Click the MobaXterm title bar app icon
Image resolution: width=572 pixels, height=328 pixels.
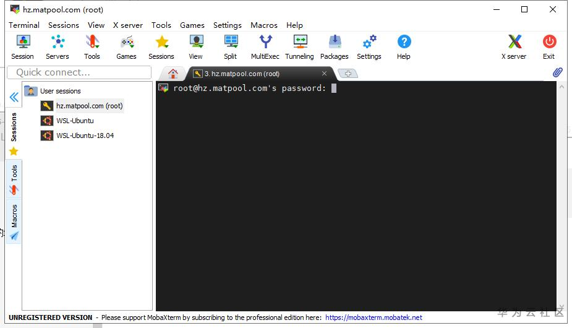point(15,9)
